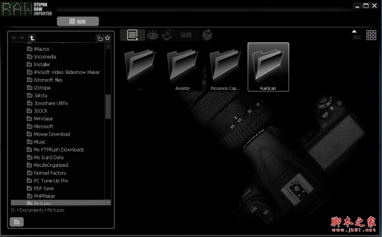Click Pictures in the path breadcrumb
The height and width of the screenshot is (237, 382).
pos(56,210)
